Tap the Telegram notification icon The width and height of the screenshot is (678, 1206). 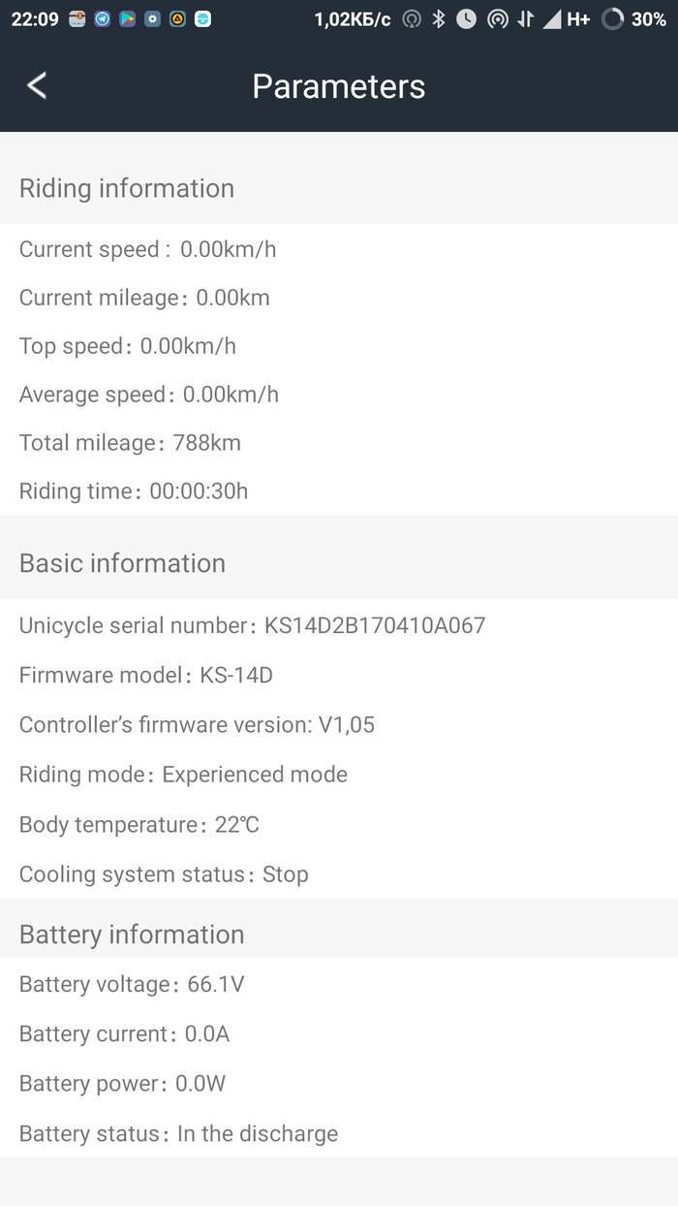coord(103,18)
